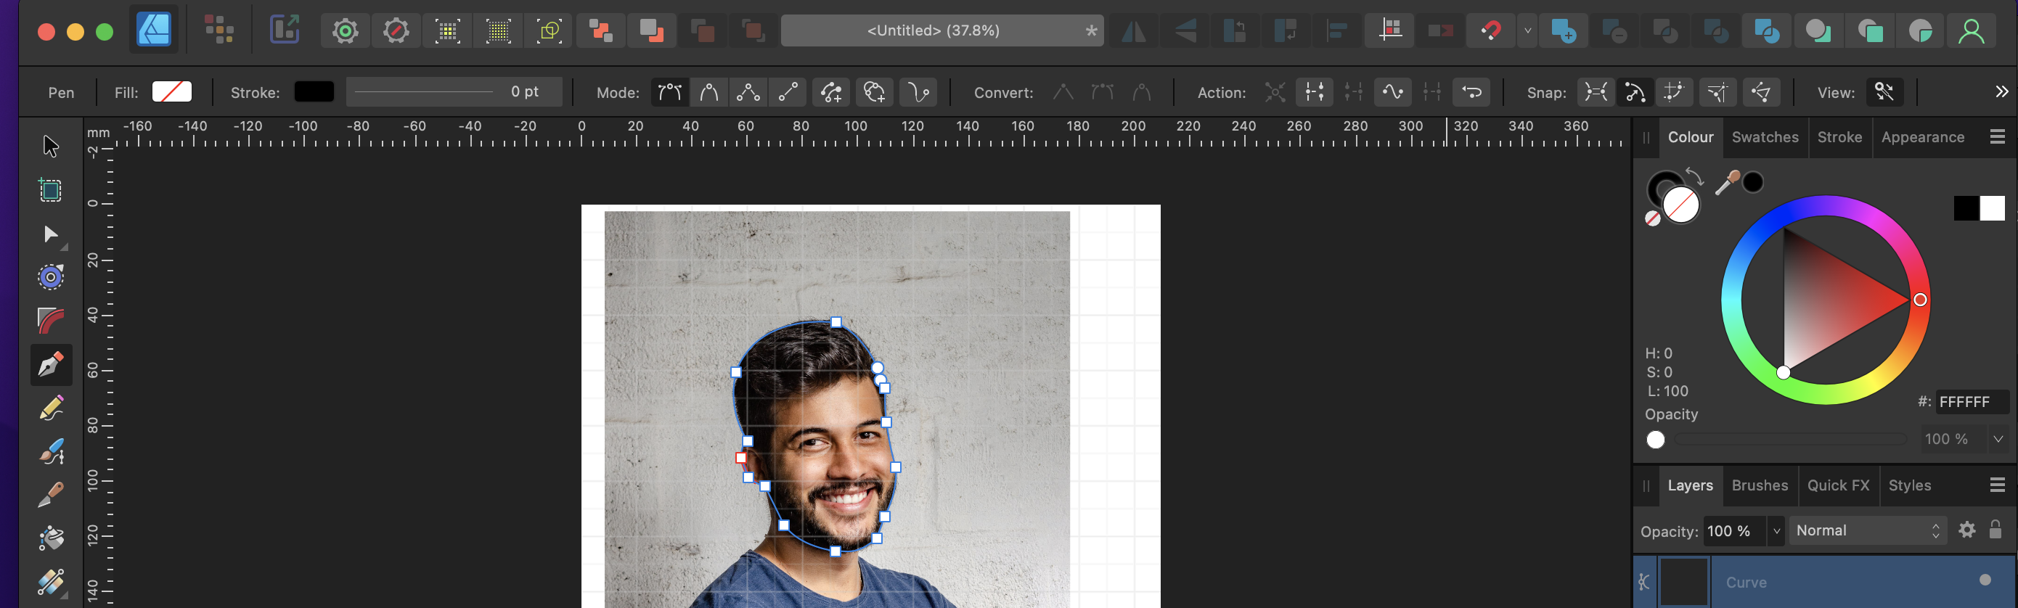The width and height of the screenshot is (2018, 608).
Task: Toggle the layer lock icon
Action: pyautogui.click(x=1995, y=530)
